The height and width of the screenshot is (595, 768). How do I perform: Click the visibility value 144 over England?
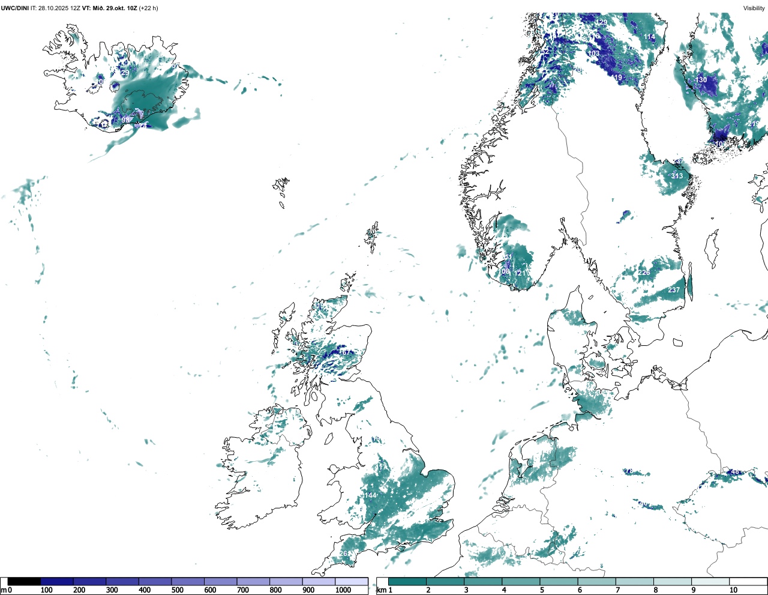(371, 495)
